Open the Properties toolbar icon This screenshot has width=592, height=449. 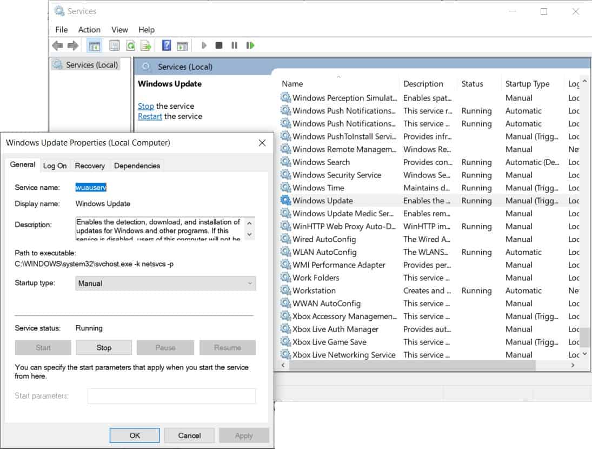click(x=114, y=45)
